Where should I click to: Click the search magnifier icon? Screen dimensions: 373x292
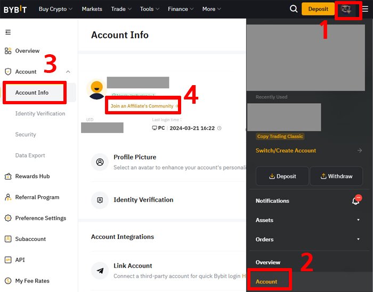294,9
